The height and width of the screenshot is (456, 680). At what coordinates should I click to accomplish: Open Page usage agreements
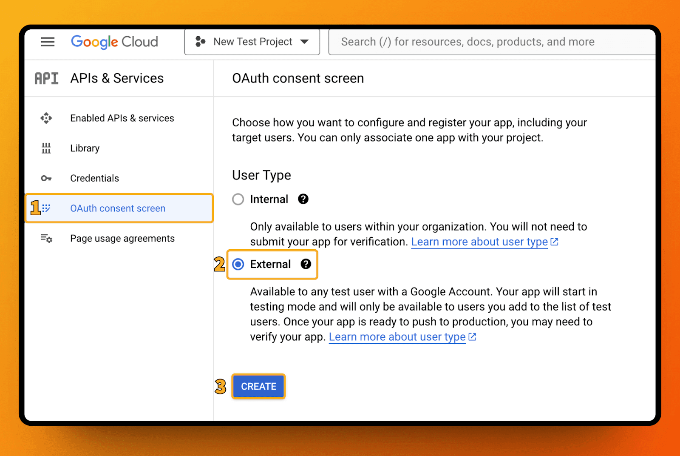[x=122, y=239]
